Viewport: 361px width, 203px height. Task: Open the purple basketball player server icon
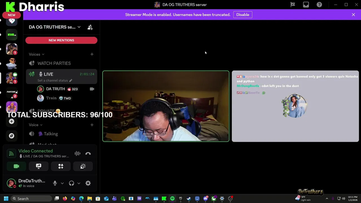coord(12,107)
